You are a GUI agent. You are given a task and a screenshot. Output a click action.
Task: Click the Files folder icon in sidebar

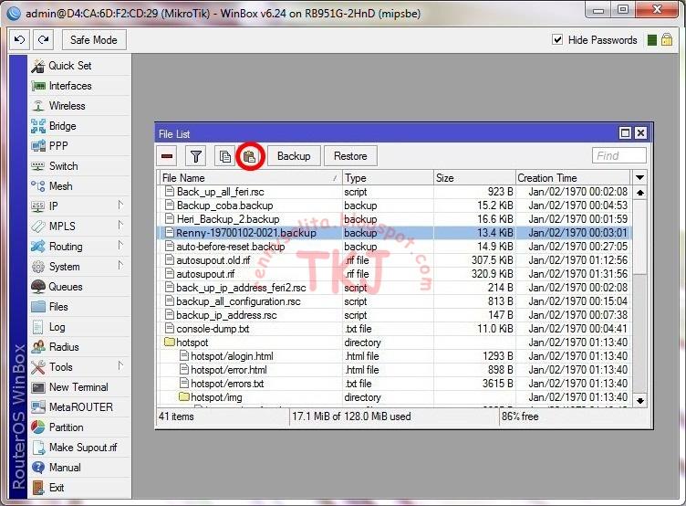(x=38, y=307)
